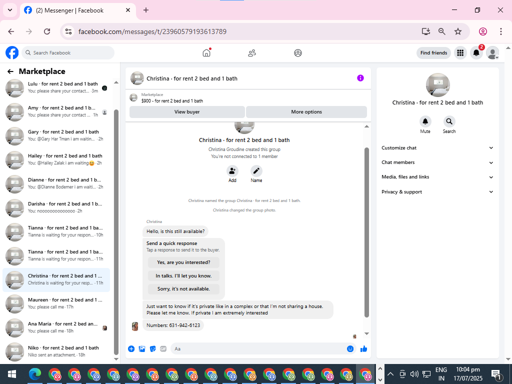Open the emoji picker in message box
This screenshot has height=384, width=512.
coord(350,348)
